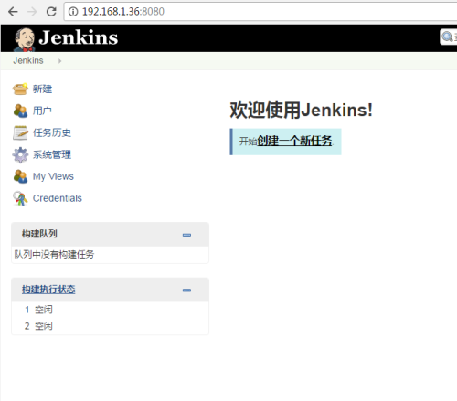Click the browser back arrow
Screen dimensions: 457x401
pyautogui.click(x=13, y=12)
